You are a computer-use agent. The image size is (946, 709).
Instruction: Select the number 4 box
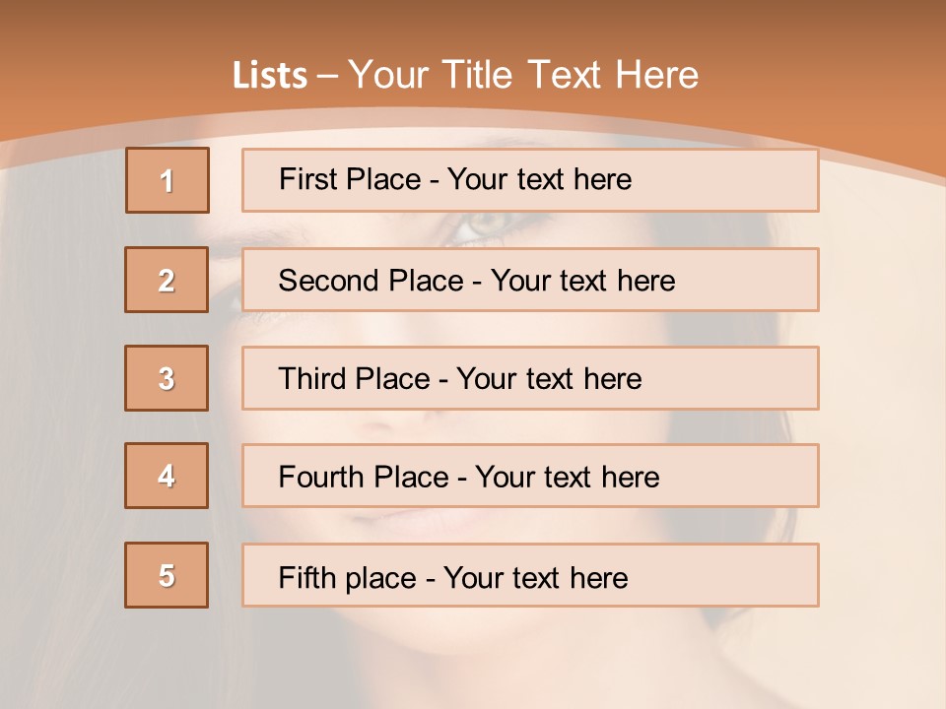pos(167,476)
